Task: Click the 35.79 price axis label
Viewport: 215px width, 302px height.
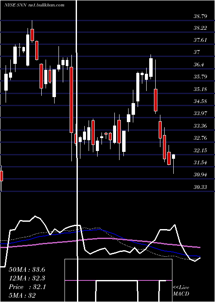Action: tap(200, 77)
